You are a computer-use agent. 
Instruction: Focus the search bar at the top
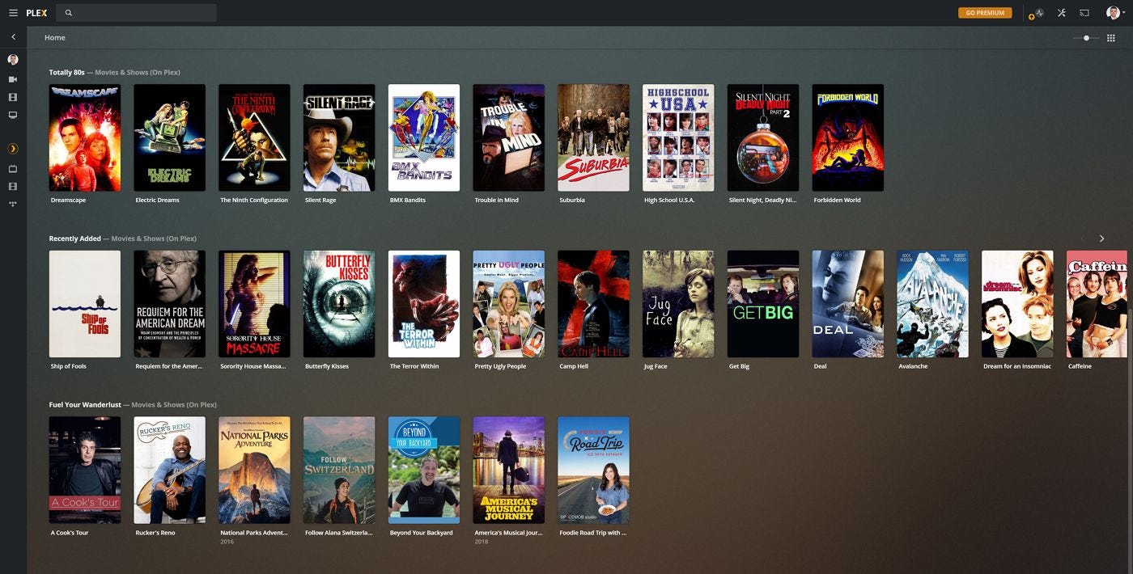(136, 13)
